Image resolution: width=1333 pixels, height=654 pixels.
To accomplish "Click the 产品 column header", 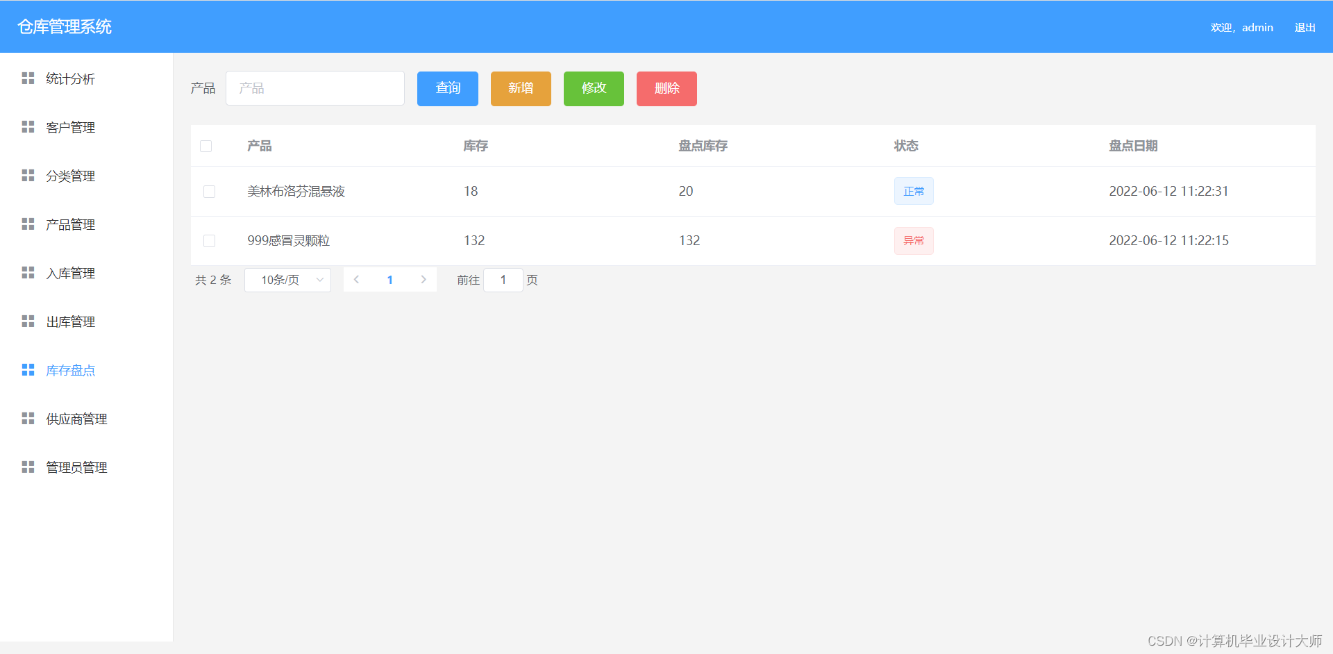I will coord(260,146).
